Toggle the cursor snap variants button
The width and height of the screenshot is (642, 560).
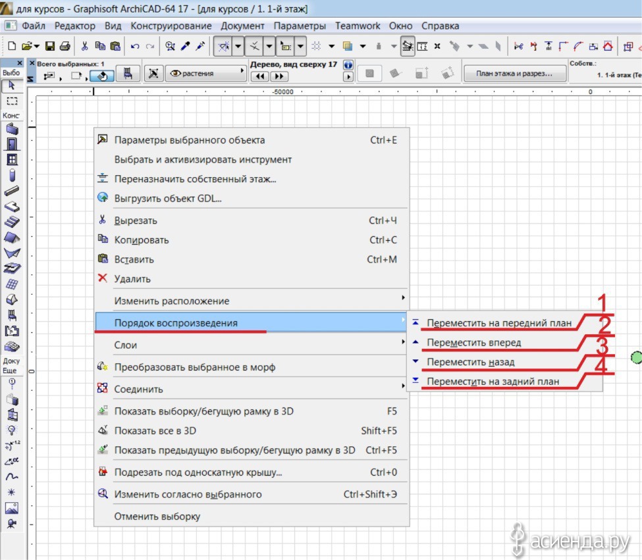(285, 46)
